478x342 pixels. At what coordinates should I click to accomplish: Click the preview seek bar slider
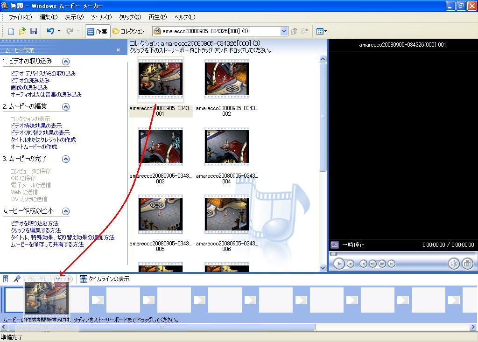pyautogui.click(x=334, y=254)
